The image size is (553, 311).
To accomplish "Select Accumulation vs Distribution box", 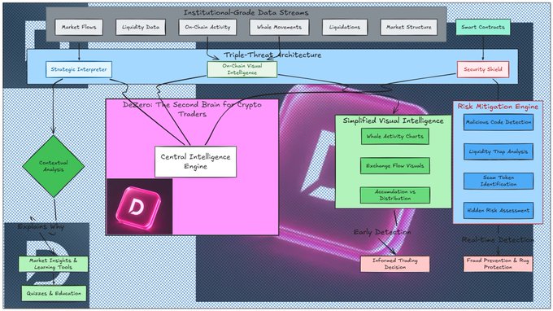I will tap(394, 195).
